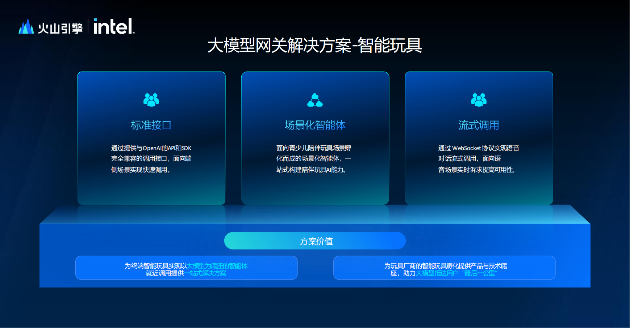This screenshot has width=630, height=328.
Task: Click the line 就近调用提供一站式解决方案
Action: coord(186,273)
